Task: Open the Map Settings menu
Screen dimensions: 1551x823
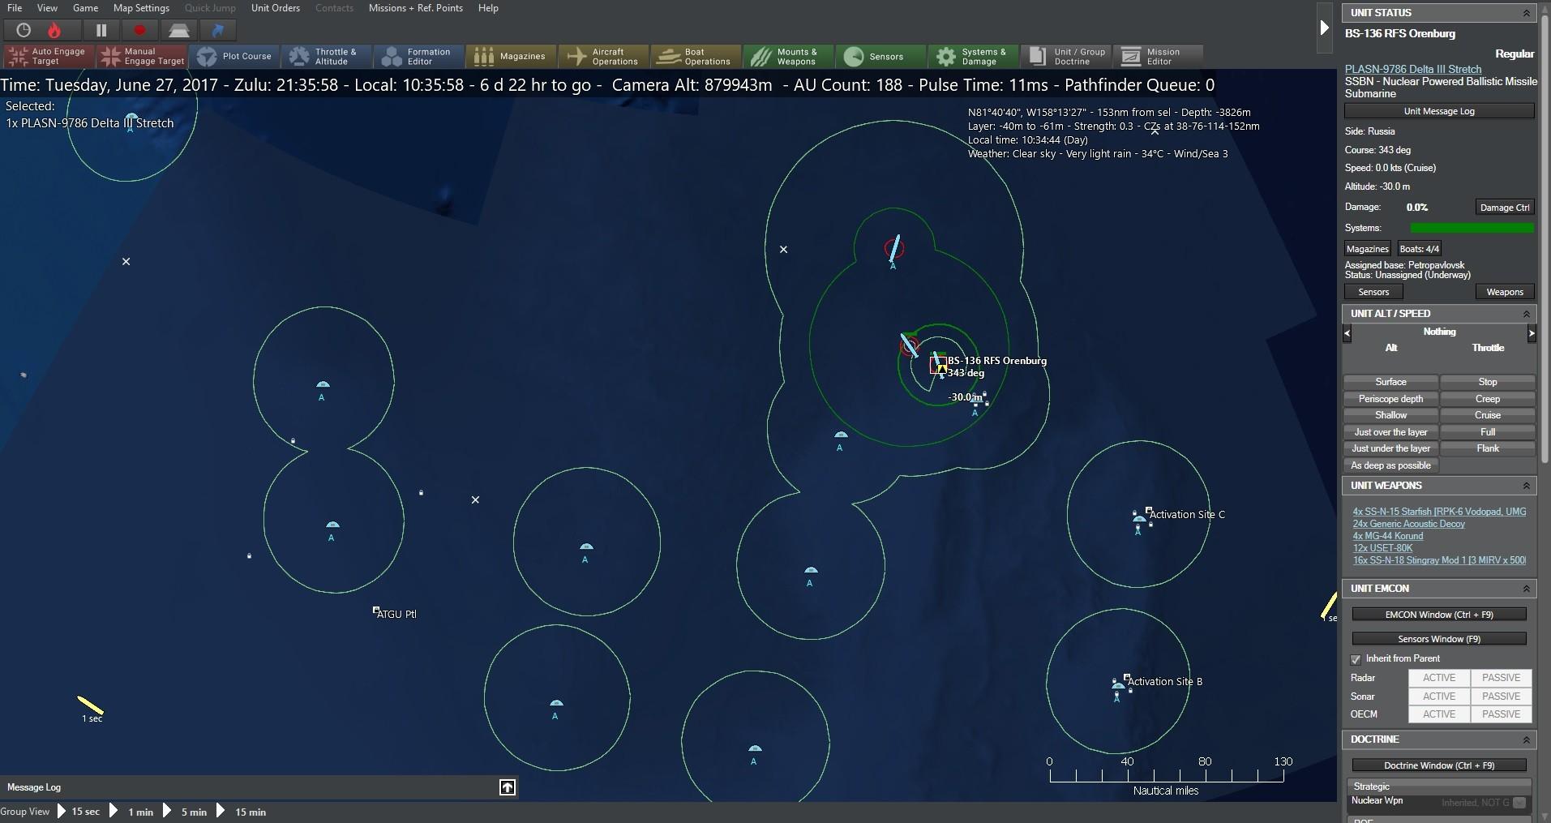Action: pyautogui.click(x=140, y=8)
